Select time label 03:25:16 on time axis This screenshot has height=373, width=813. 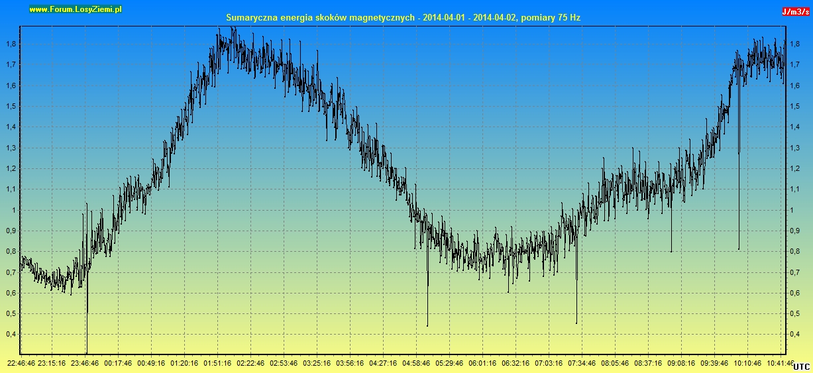pos(317,363)
